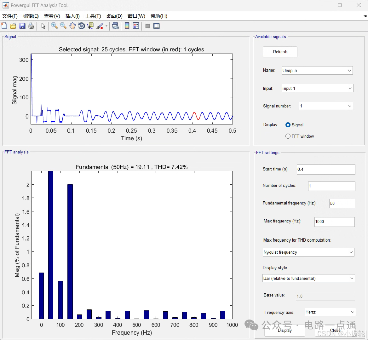Screen dimensions: 368x340
Task: Open the 工具(T) menu
Action: [93, 16]
